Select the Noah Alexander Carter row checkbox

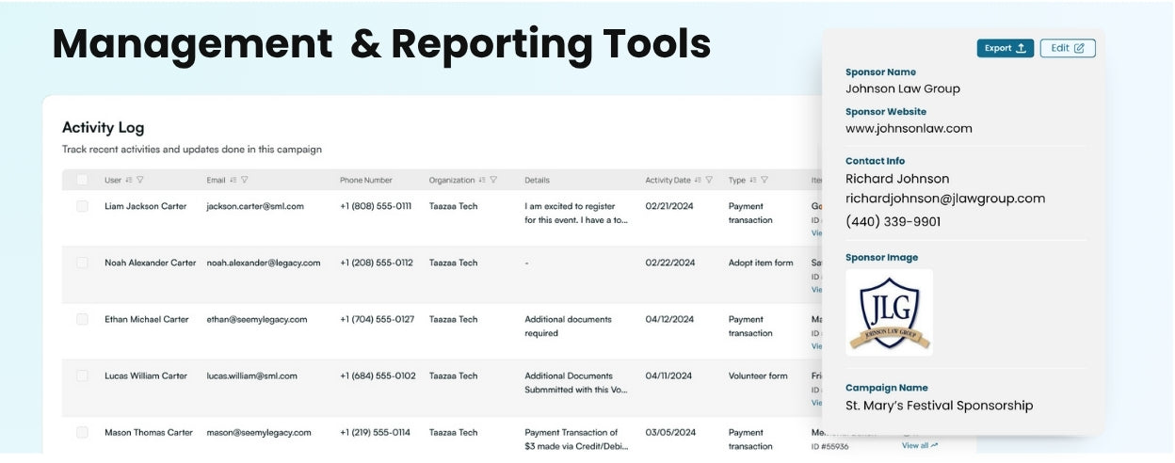pos(82,263)
